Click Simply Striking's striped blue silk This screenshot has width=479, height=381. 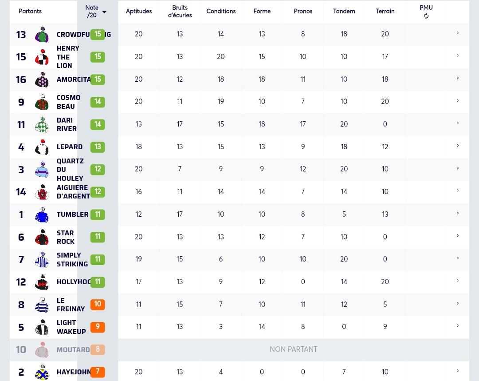coord(42,260)
